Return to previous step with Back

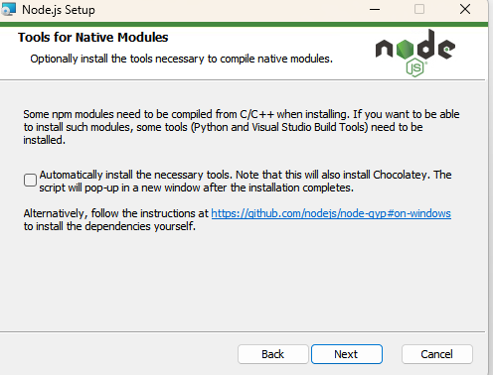click(x=272, y=354)
